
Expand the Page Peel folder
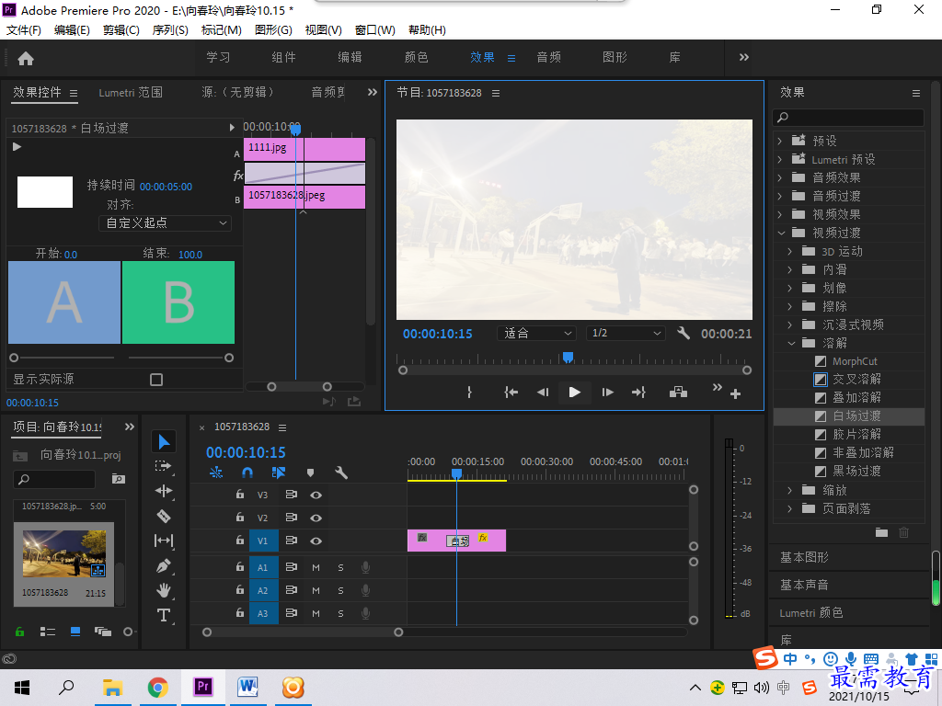pos(790,509)
